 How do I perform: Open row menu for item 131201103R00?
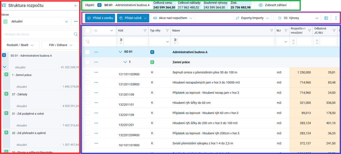pyautogui.click(x=97, y=82)
